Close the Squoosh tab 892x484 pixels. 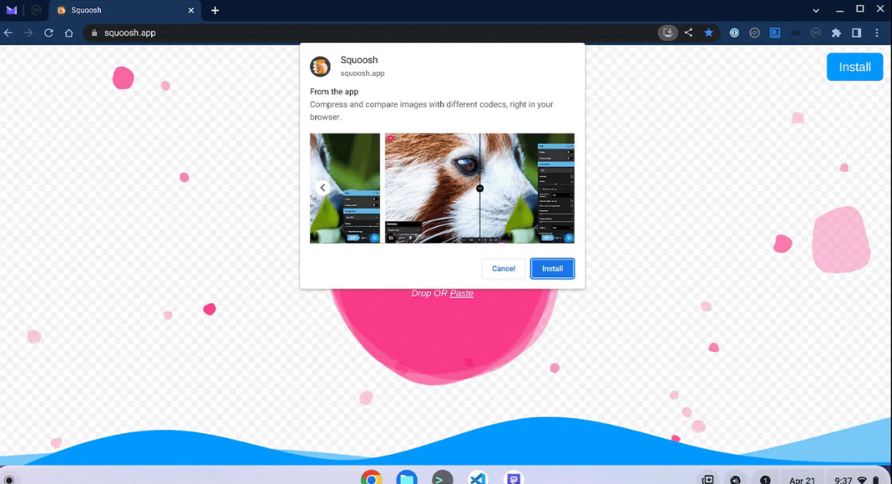[190, 10]
